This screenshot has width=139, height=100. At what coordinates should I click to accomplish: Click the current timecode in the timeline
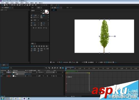click(5, 67)
